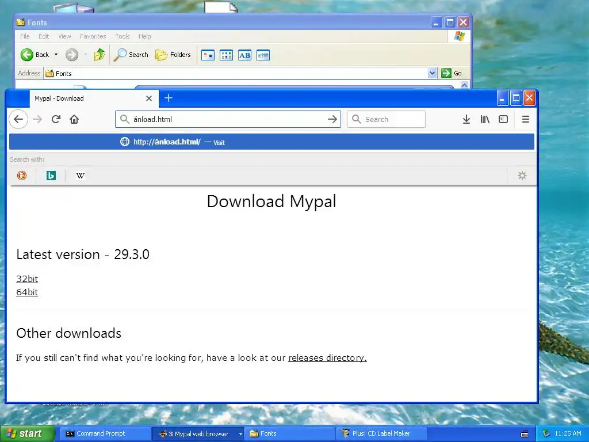
Task: Close the Mypal - Download tab
Action: coord(149,98)
